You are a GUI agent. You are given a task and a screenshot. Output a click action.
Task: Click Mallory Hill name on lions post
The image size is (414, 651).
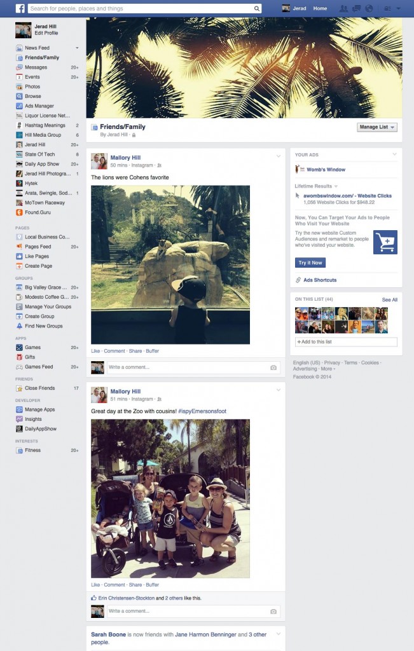[x=125, y=158]
